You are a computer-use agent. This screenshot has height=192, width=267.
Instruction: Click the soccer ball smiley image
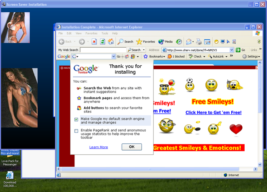coord(190,85)
